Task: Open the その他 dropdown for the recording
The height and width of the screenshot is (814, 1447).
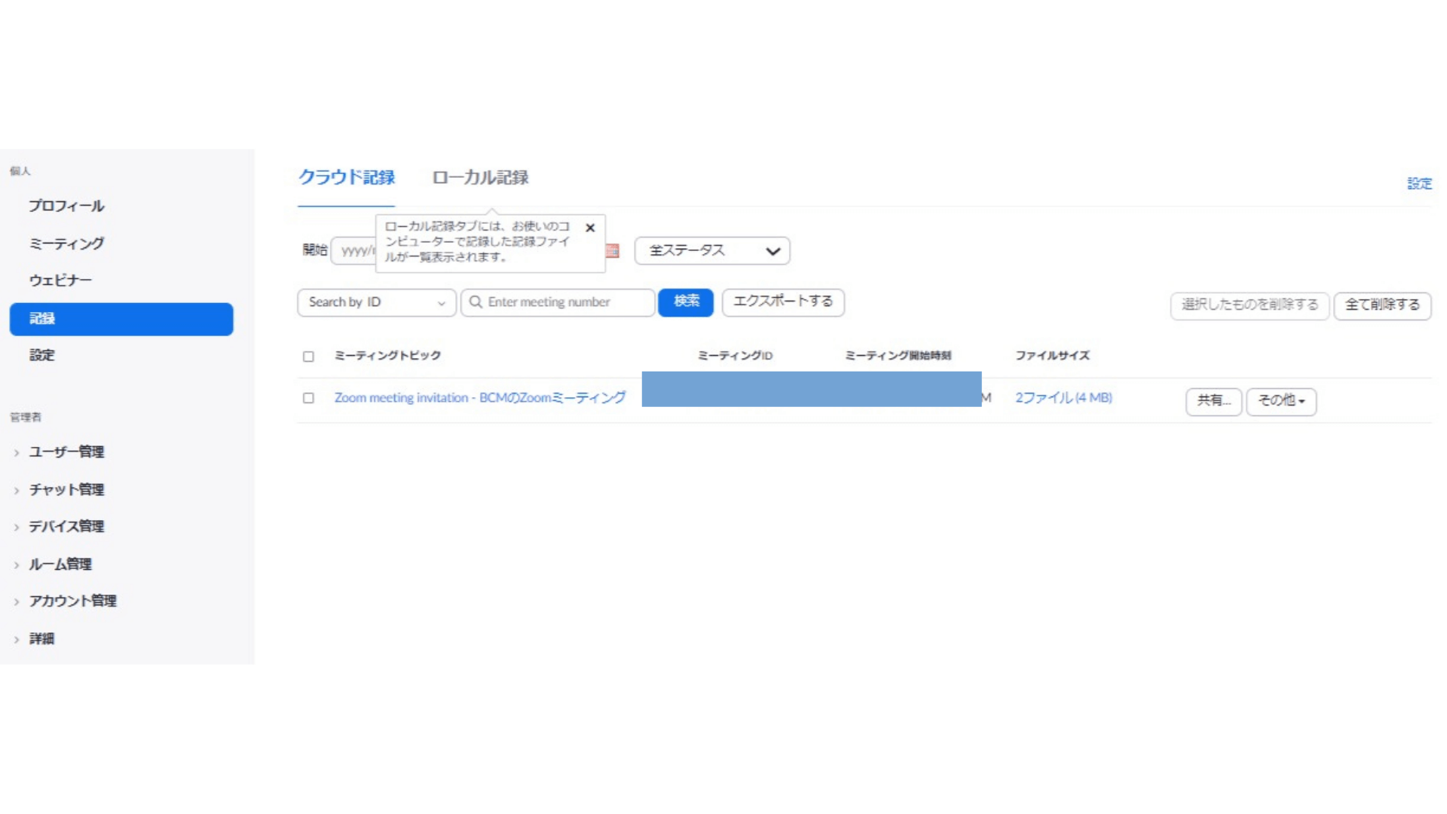Action: click(x=1280, y=402)
